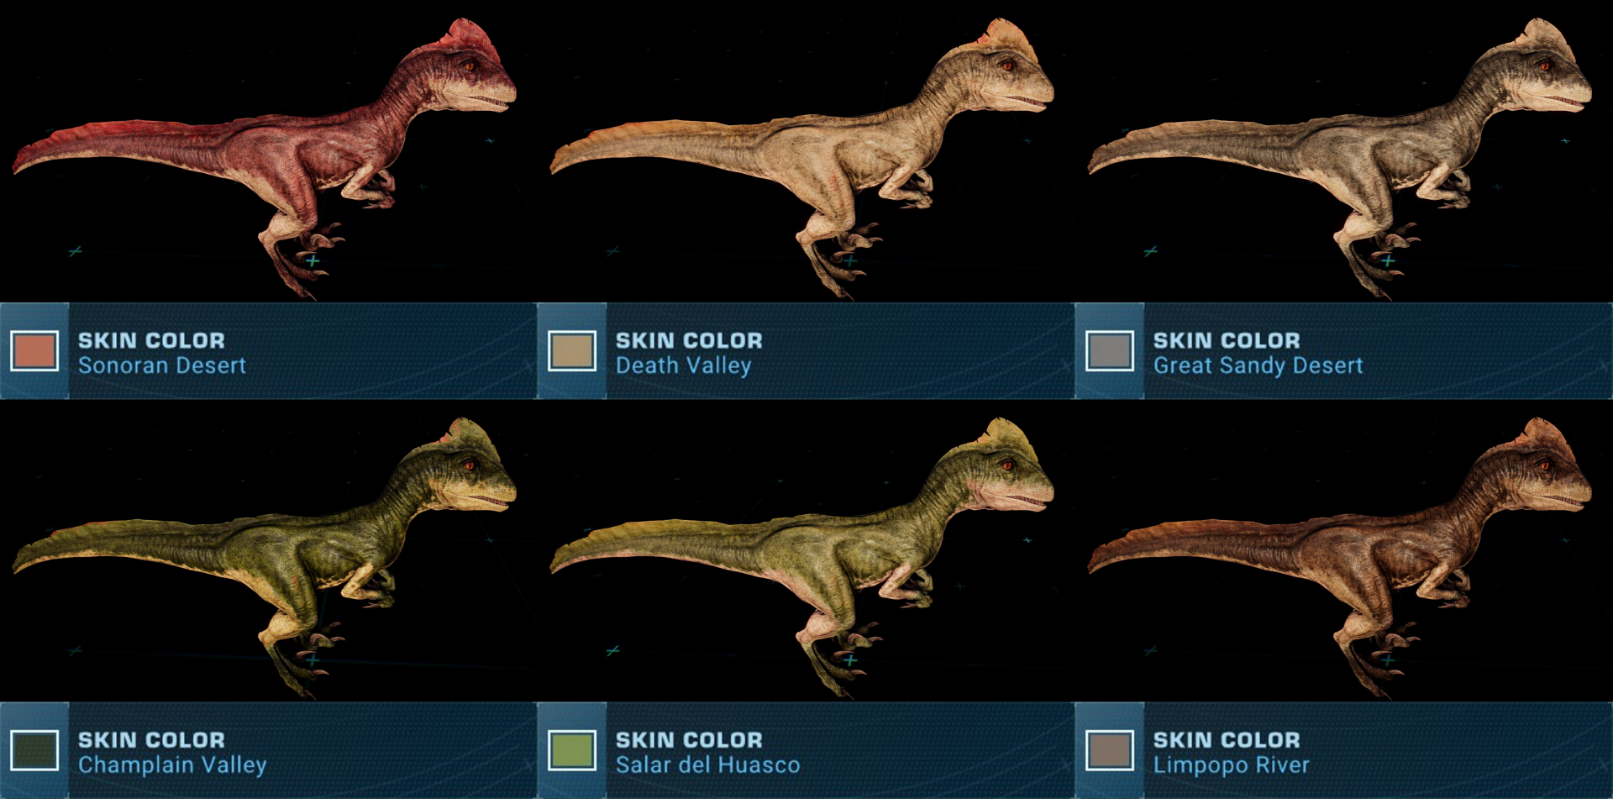Choose the Champlain Valley dark green swatch
This screenshot has height=799, width=1613.
(34, 750)
